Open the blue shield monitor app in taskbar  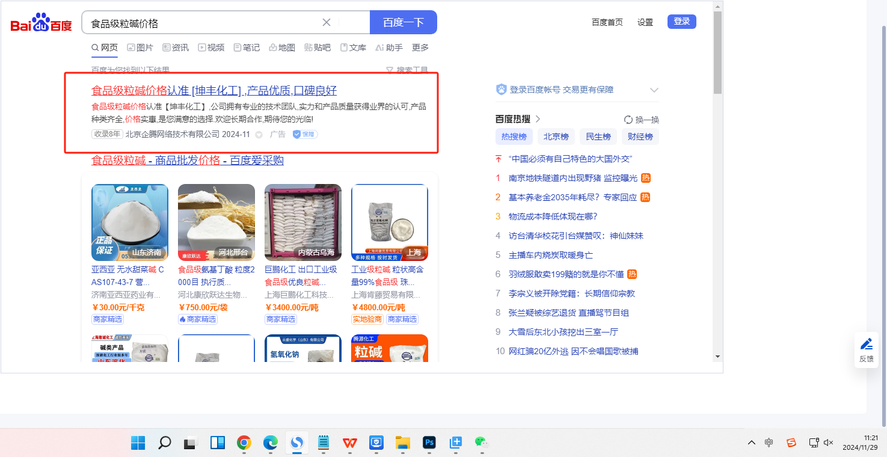[x=376, y=443]
